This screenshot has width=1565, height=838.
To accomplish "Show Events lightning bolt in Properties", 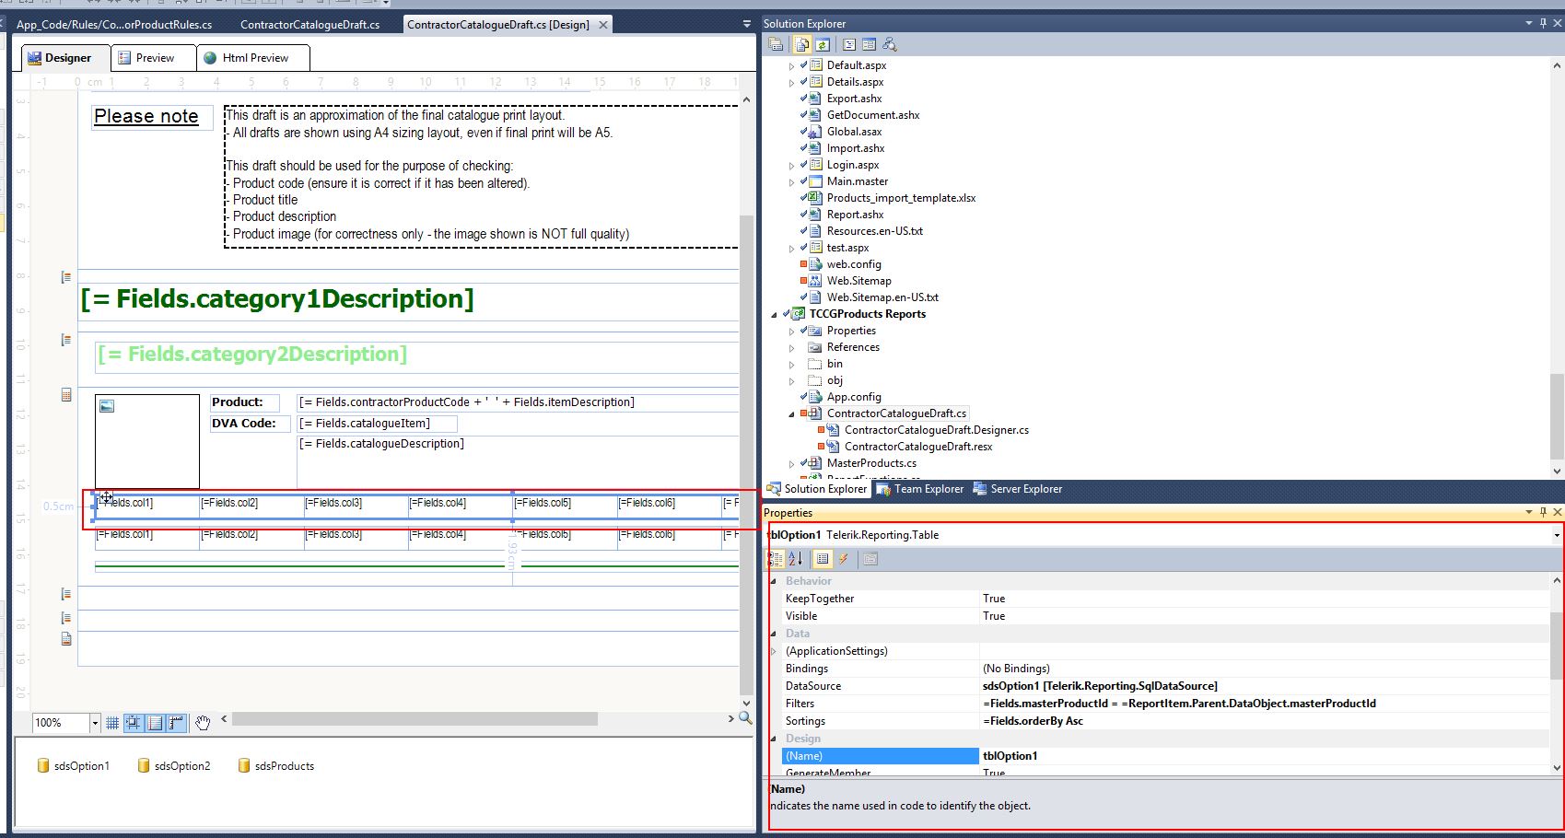I will (844, 558).
